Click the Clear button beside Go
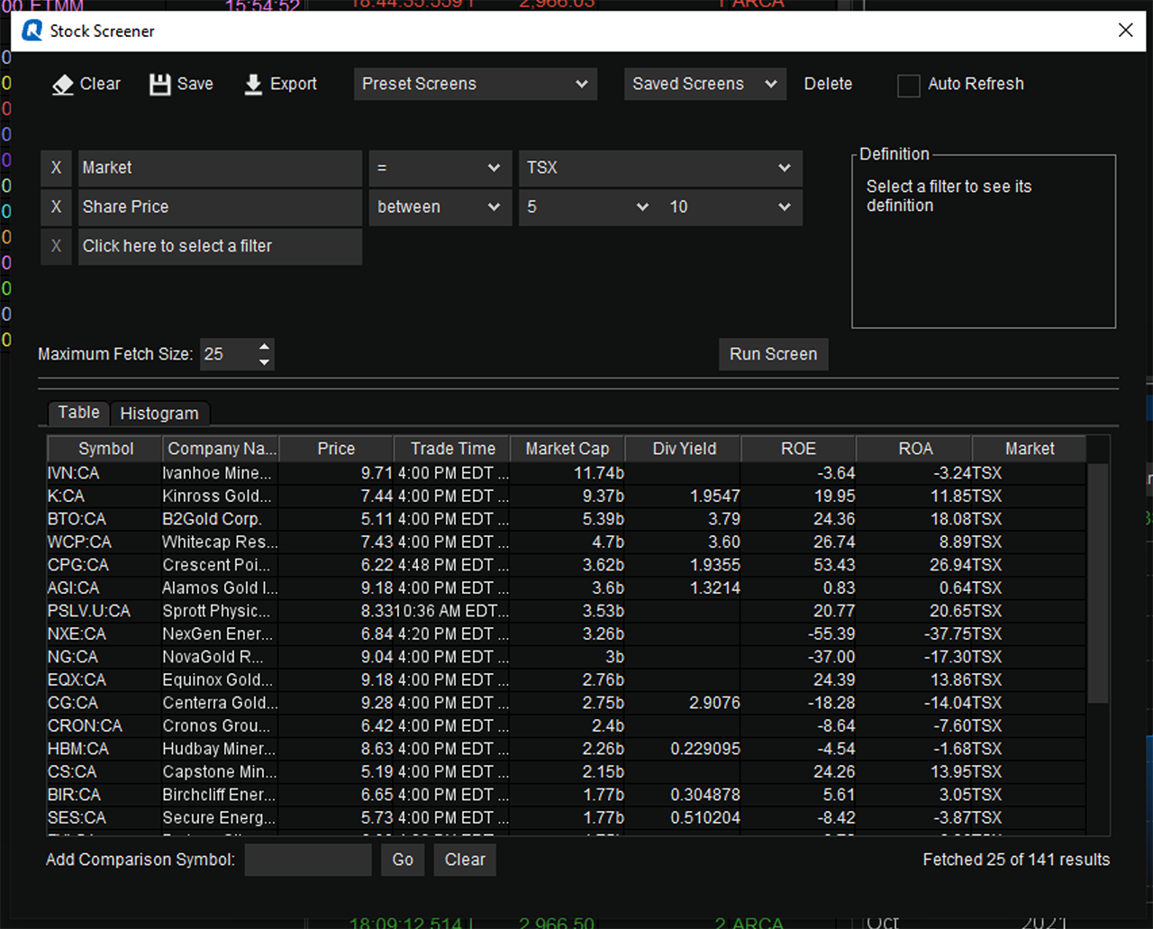The height and width of the screenshot is (929, 1153). [465, 860]
